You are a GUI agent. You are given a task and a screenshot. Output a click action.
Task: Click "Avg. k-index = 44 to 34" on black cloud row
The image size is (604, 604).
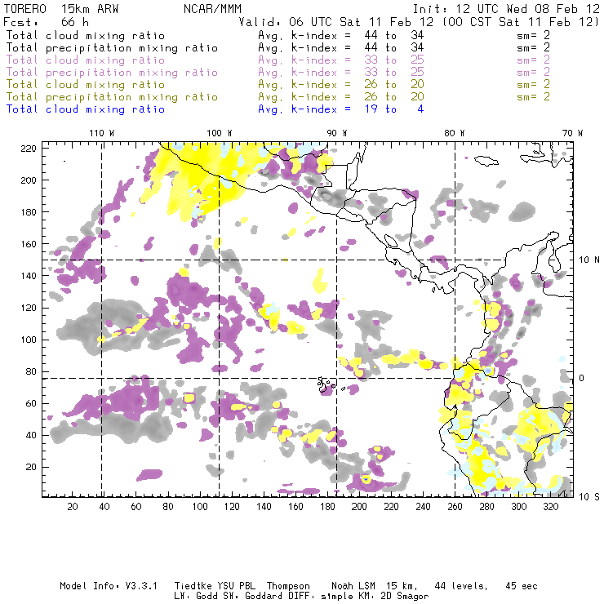point(341,36)
